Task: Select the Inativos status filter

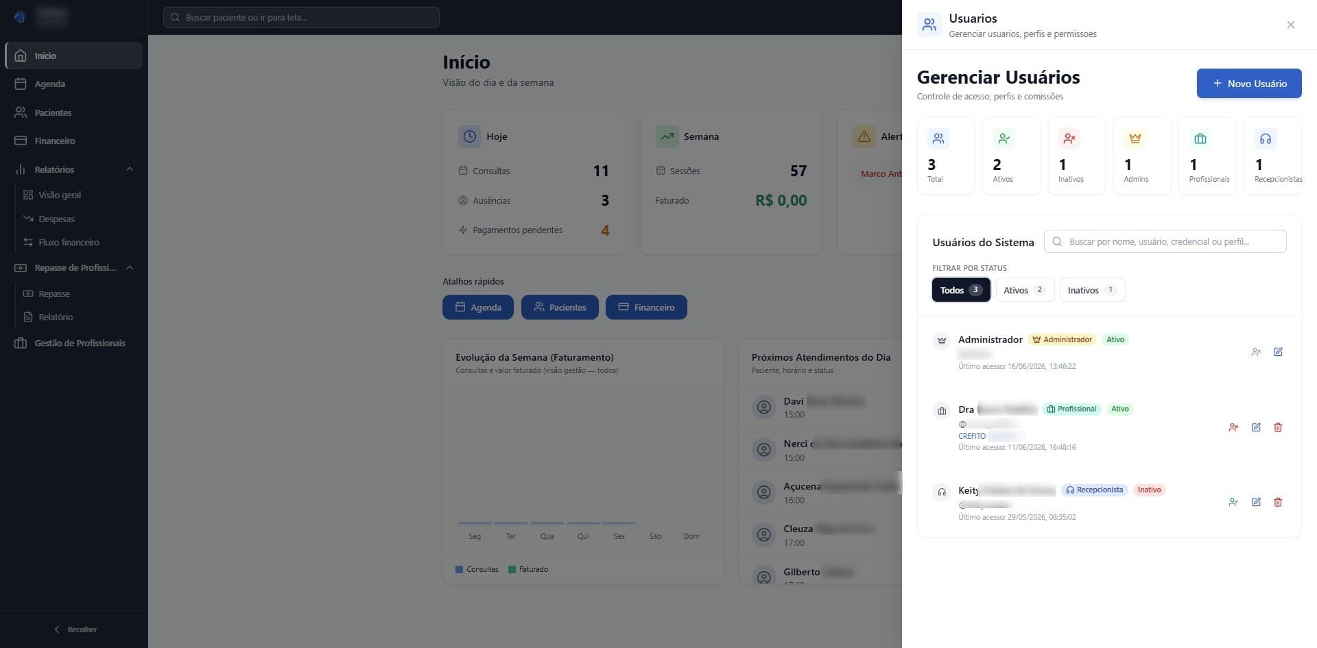Action: 1092,290
